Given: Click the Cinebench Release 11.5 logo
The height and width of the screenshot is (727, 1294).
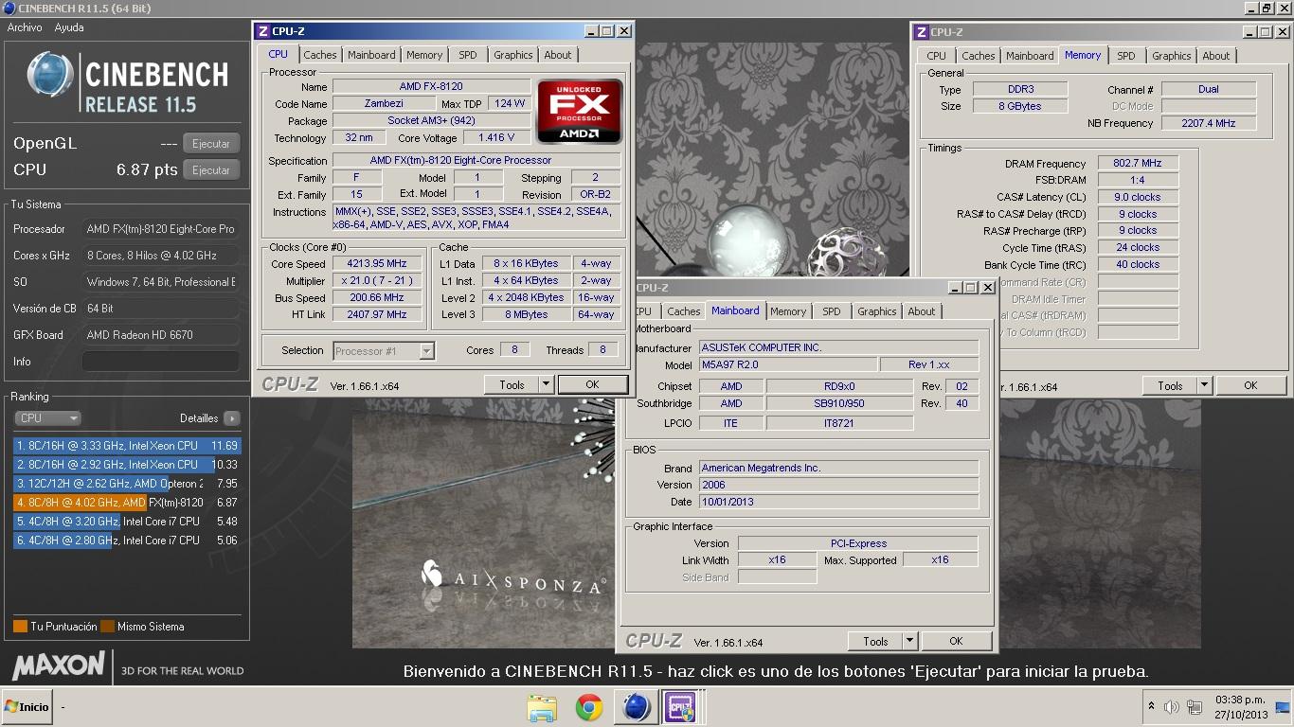Looking at the screenshot, I should [x=128, y=82].
